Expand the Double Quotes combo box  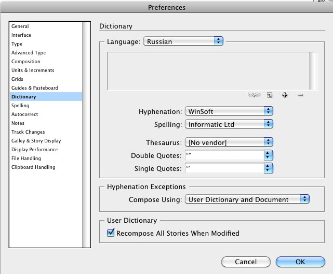point(269,155)
